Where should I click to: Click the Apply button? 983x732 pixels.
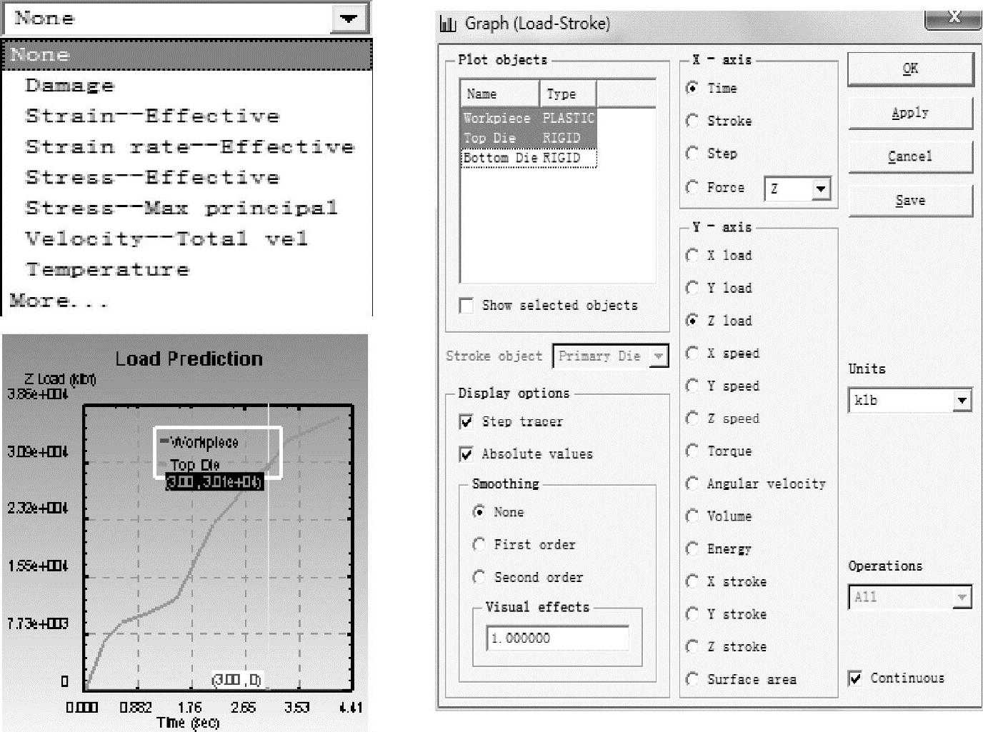(x=909, y=113)
